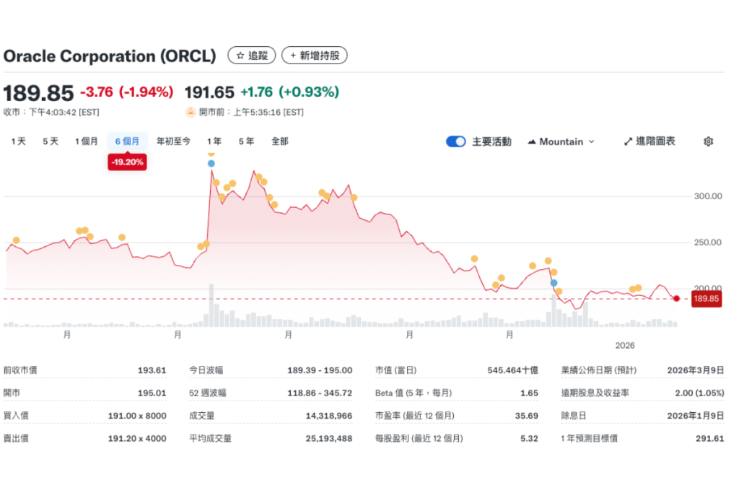Click the 每股盈利 value 5.32
This screenshot has width=739, height=493.
pos(529,438)
